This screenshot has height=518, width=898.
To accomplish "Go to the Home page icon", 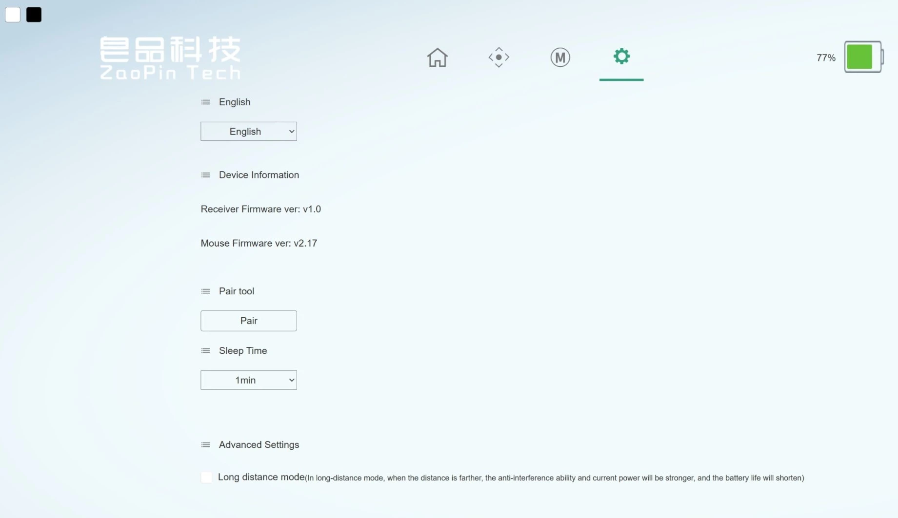I will (437, 58).
